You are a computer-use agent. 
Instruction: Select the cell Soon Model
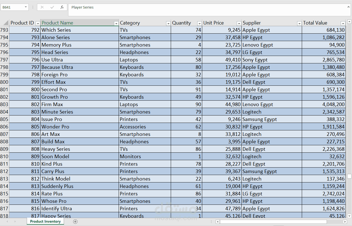coord(79,157)
